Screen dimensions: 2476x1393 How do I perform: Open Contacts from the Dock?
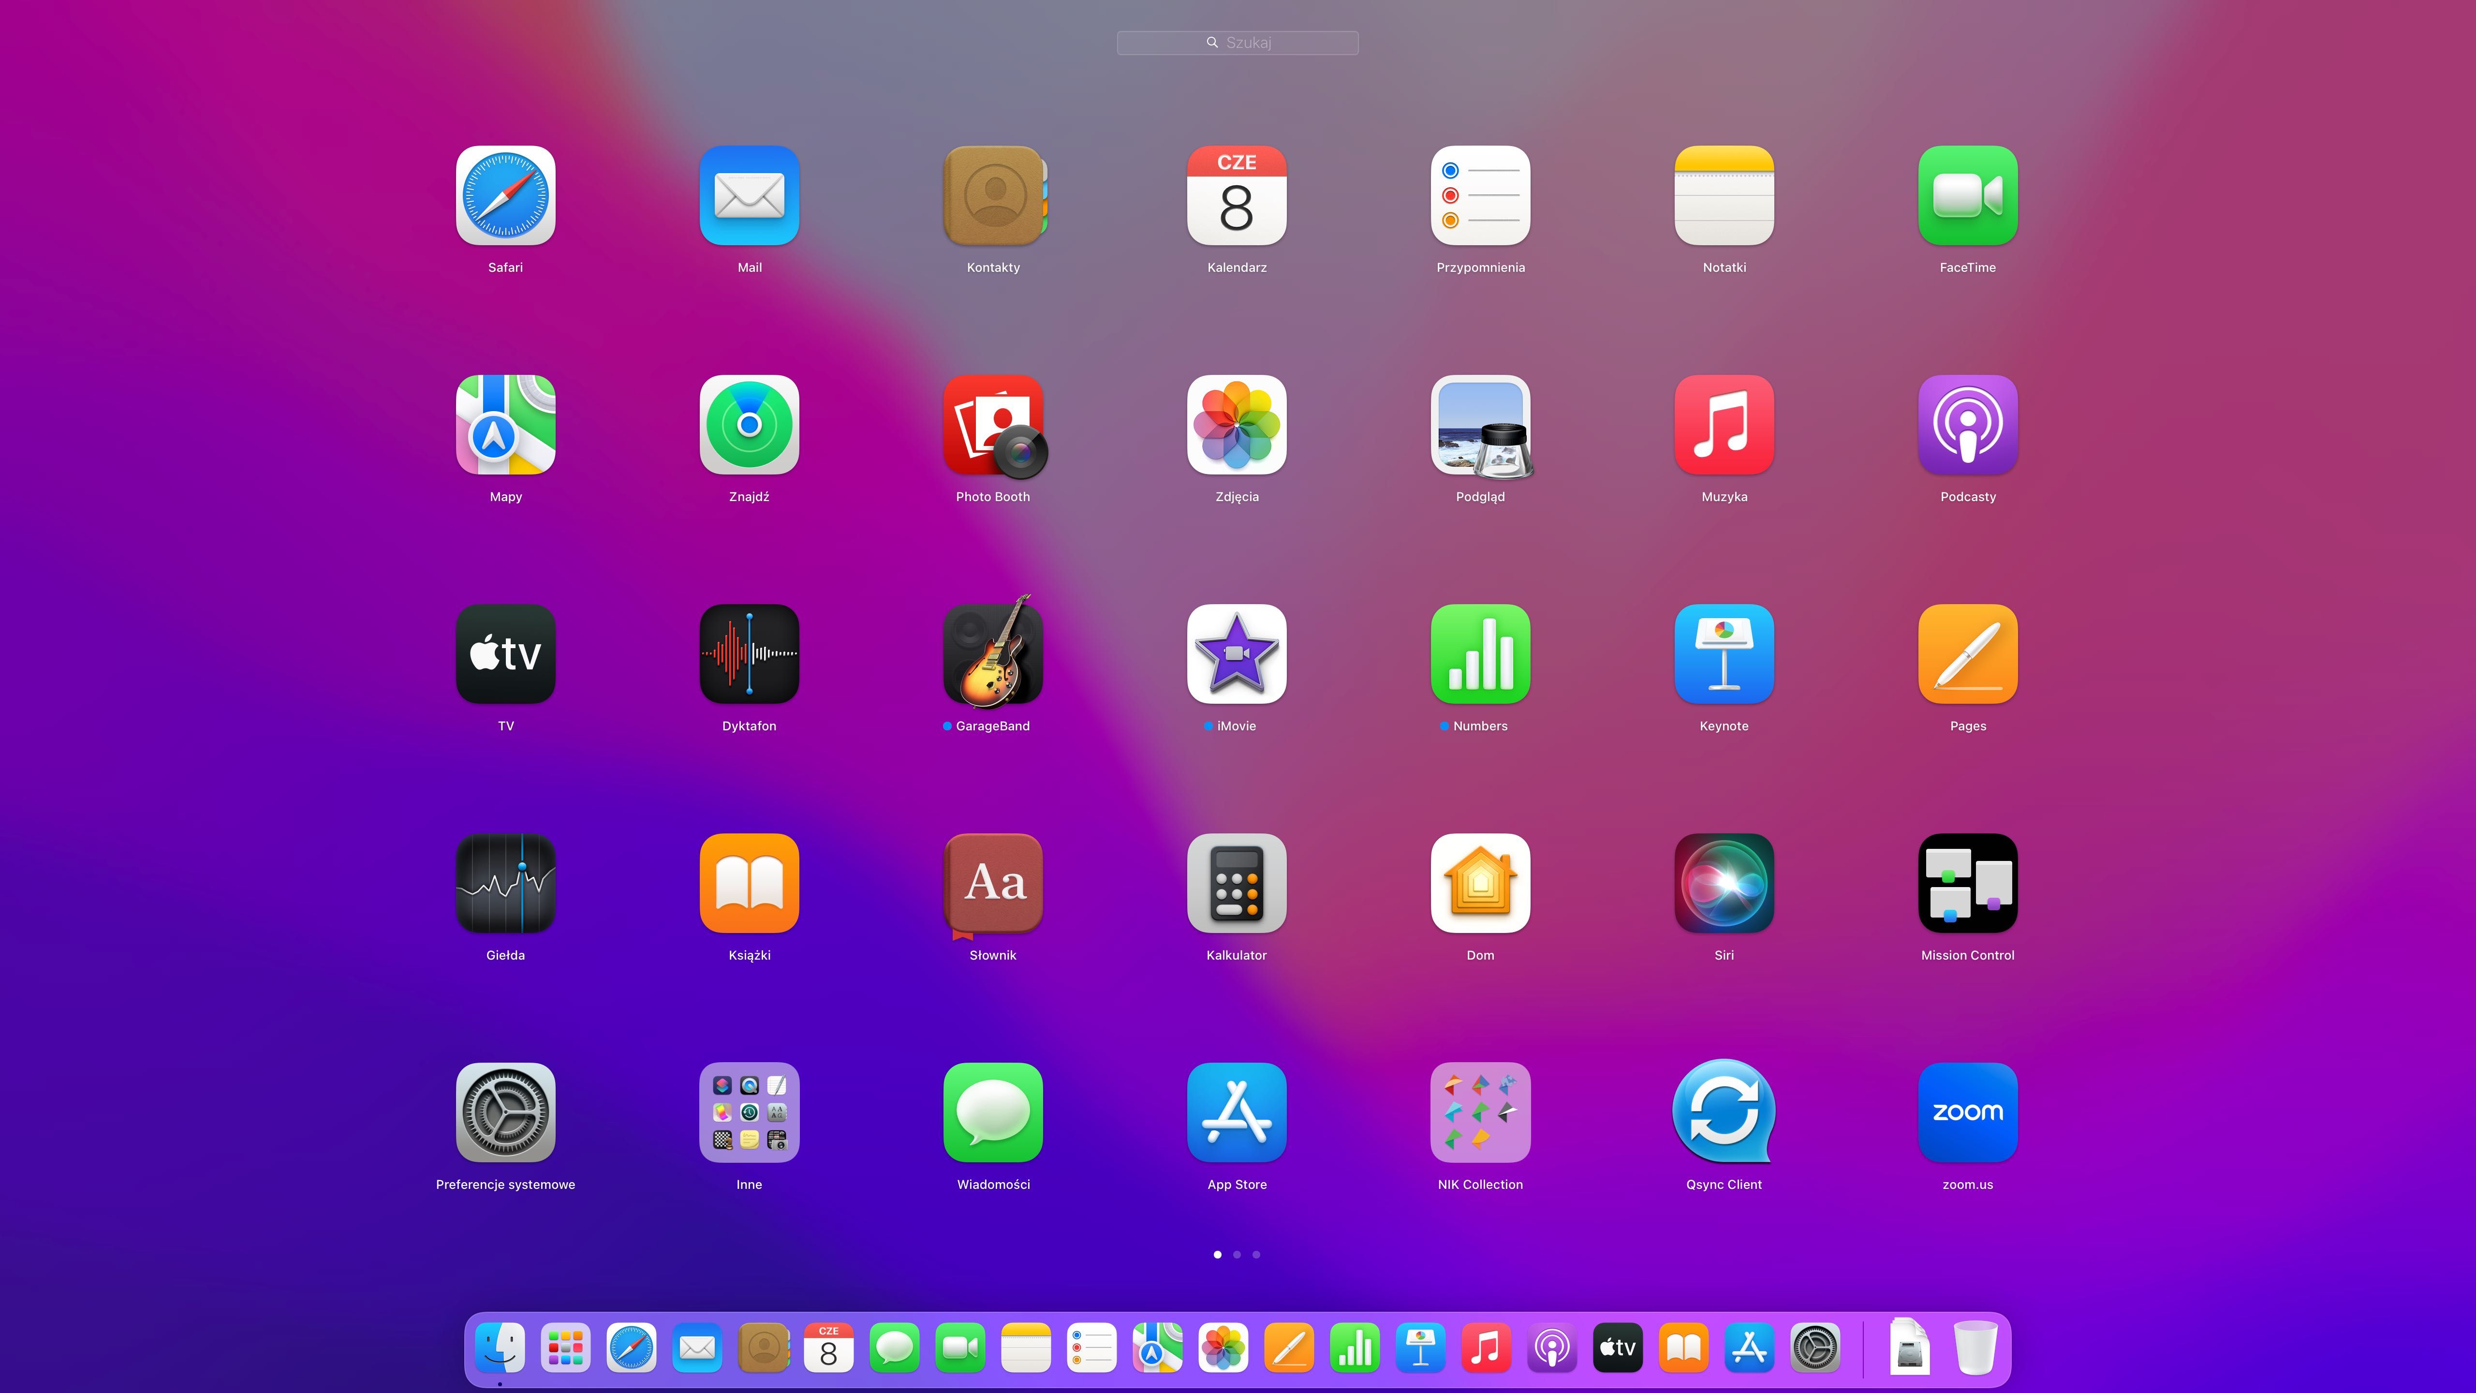pos(763,1348)
